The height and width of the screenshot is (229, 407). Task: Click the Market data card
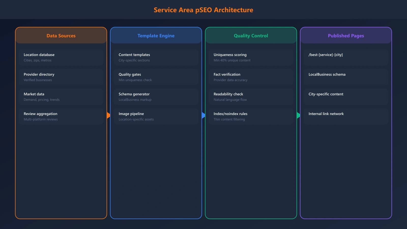[61, 96]
